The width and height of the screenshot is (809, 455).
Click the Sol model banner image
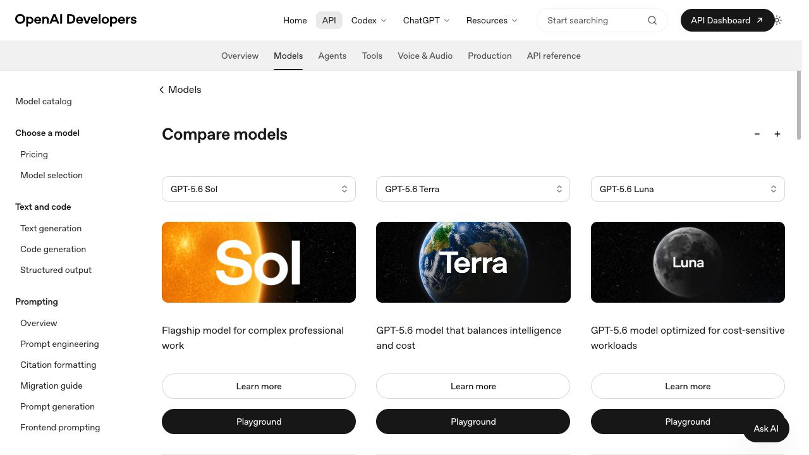(x=259, y=262)
